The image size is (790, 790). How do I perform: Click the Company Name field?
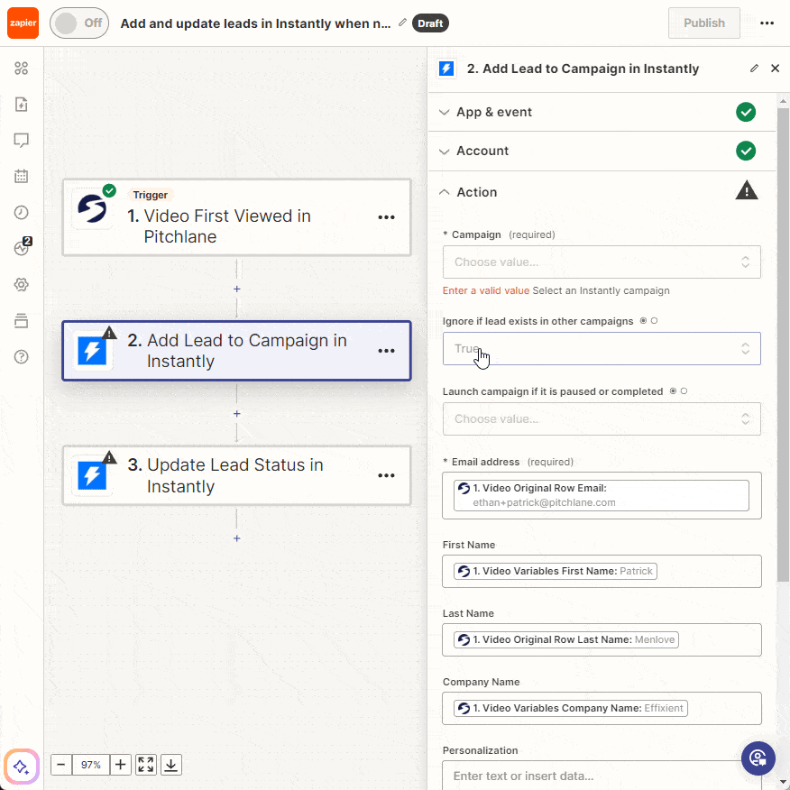click(x=602, y=708)
